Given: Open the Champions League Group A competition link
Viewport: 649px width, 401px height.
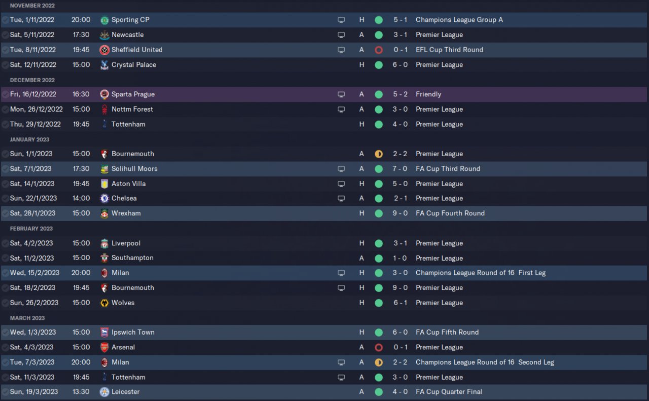Looking at the screenshot, I should tap(459, 20).
